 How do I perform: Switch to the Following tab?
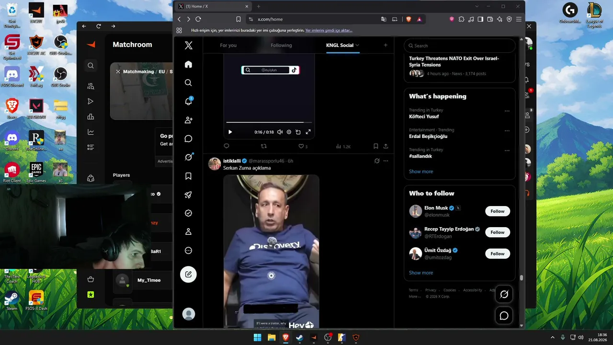point(281,46)
